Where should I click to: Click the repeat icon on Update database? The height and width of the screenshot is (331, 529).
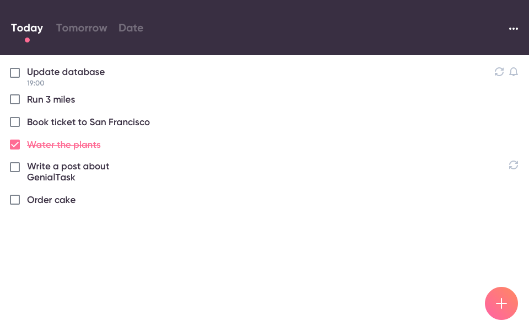pos(499,72)
